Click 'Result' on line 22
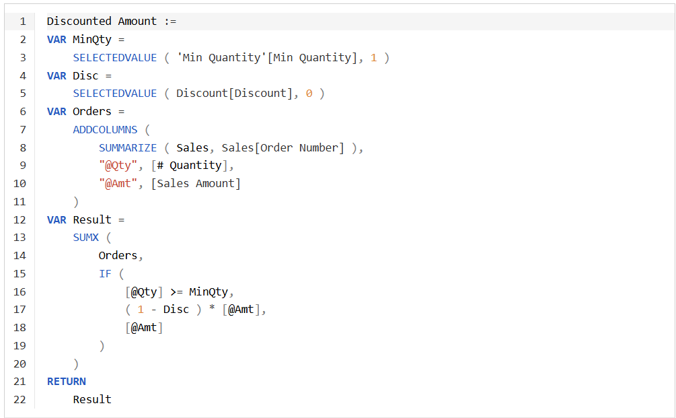 (x=92, y=399)
